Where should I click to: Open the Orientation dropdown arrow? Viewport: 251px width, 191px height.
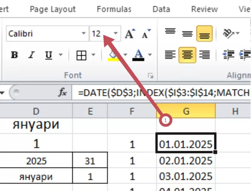(238, 33)
